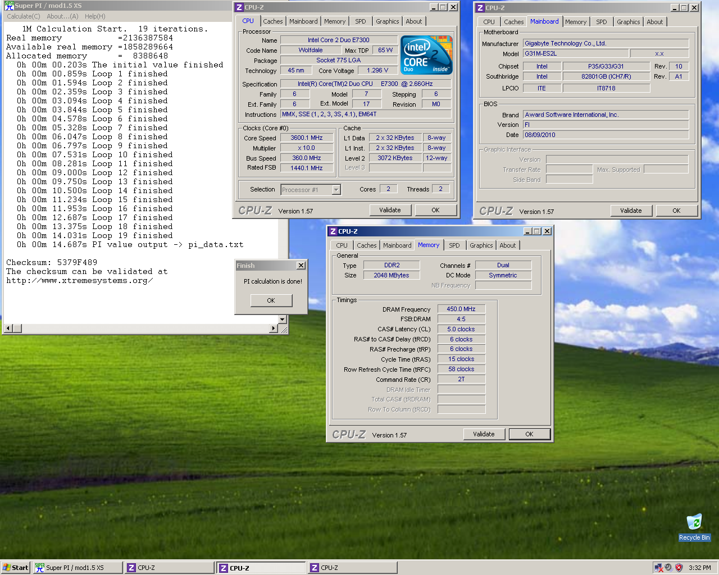Image resolution: width=719 pixels, height=575 pixels.
Task: Switch to Caches tab in the CPU window
Action: click(273, 21)
